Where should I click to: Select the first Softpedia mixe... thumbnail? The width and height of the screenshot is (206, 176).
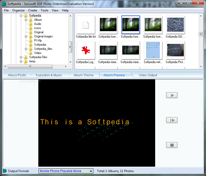pyautogui.click(x=108, y=50)
